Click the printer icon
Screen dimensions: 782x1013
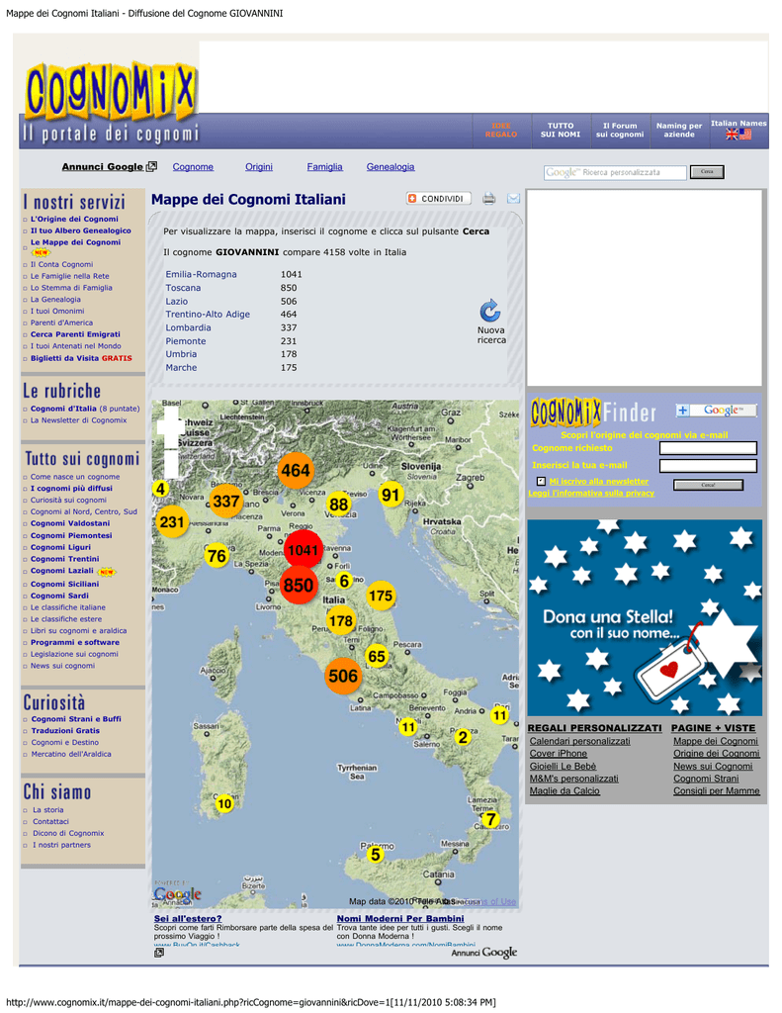point(488,199)
